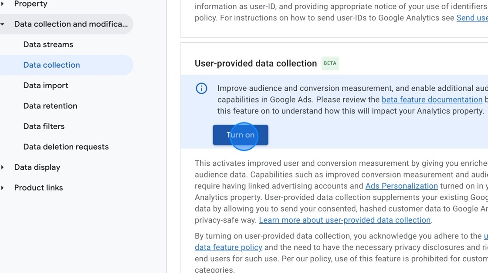Select Data import in the sidebar
This screenshot has width=488, height=273.
(45, 85)
